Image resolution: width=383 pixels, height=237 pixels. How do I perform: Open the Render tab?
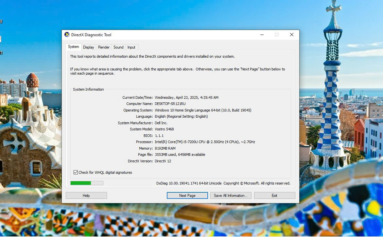[104, 47]
